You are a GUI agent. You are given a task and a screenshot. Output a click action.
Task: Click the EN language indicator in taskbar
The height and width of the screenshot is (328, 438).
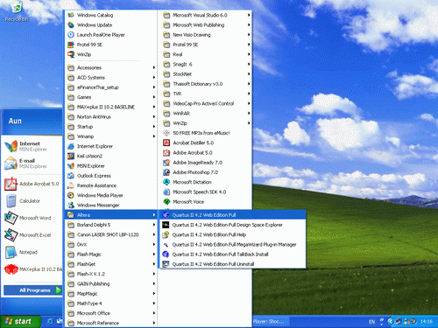tap(371, 322)
